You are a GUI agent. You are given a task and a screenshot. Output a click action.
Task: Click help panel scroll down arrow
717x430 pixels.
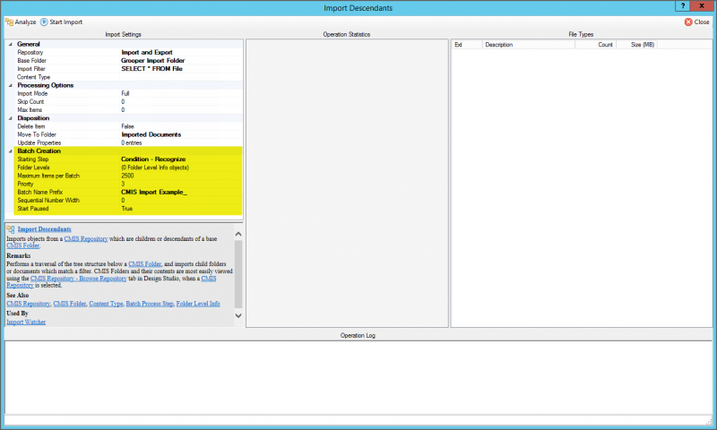[x=238, y=315]
